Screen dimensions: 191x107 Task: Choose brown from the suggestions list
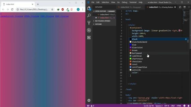(x=158, y=50)
